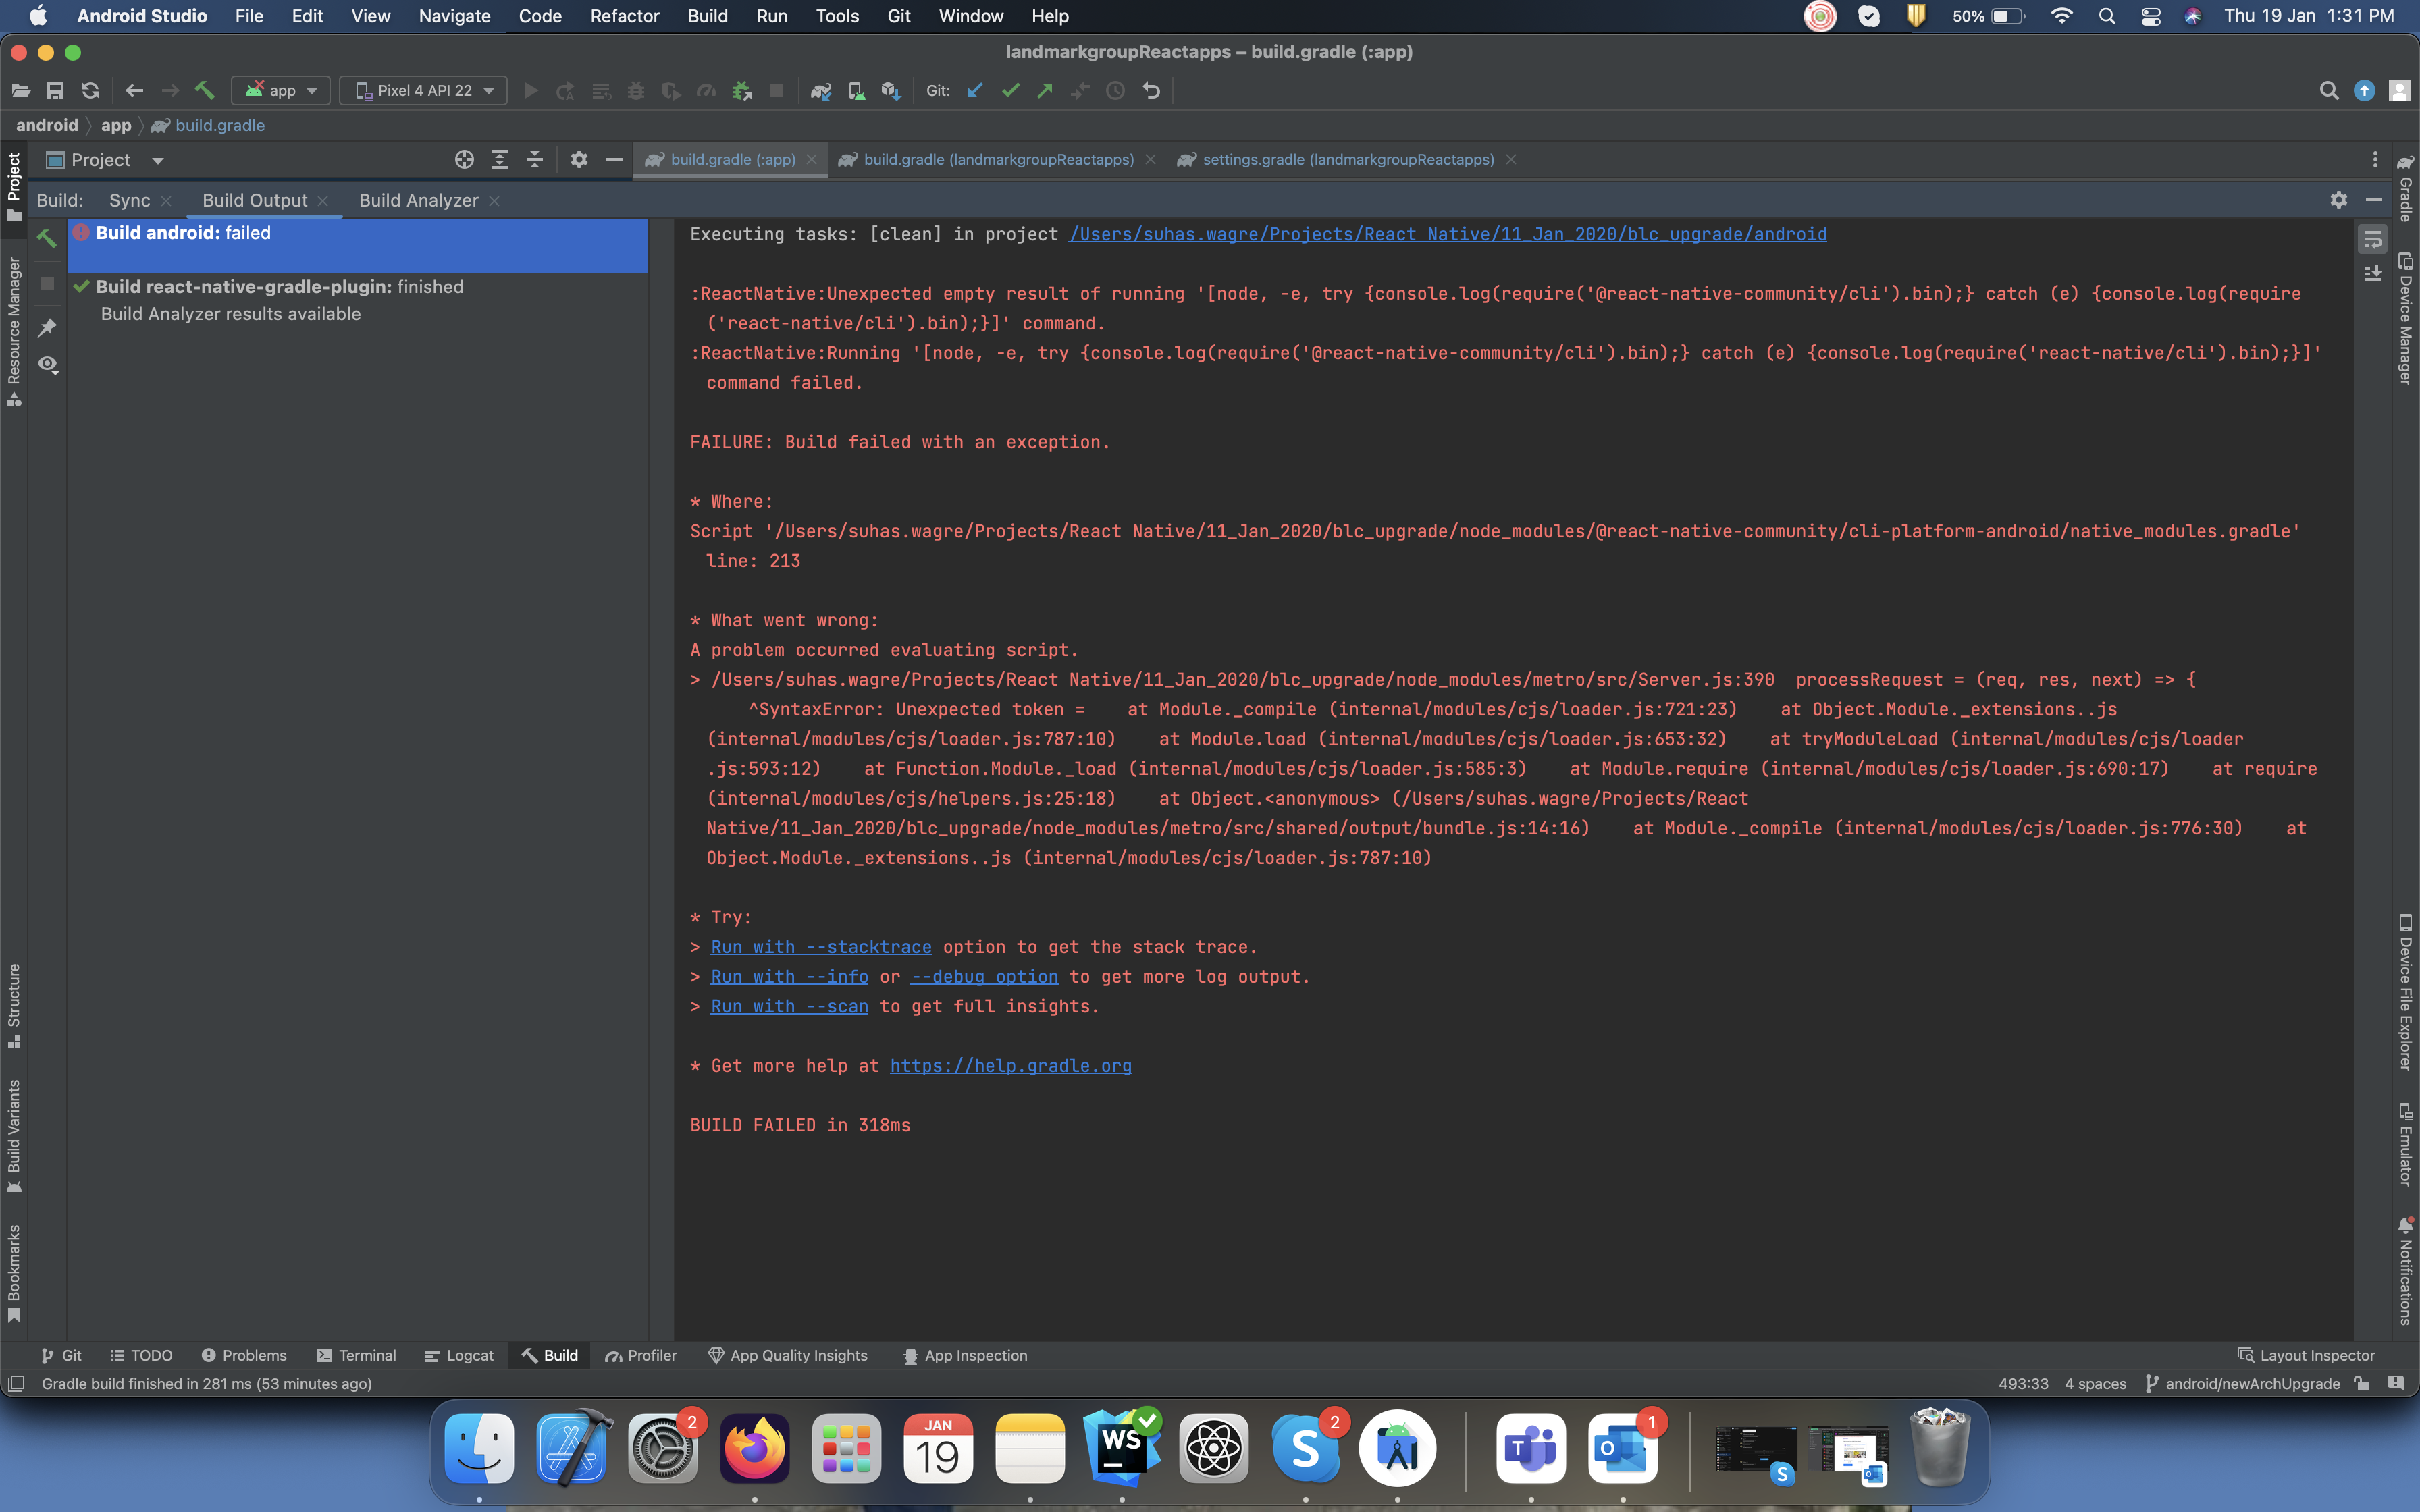The image size is (2420, 1512).
Task: Sync project with Gradle files
Action: click(x=822, y=90)
